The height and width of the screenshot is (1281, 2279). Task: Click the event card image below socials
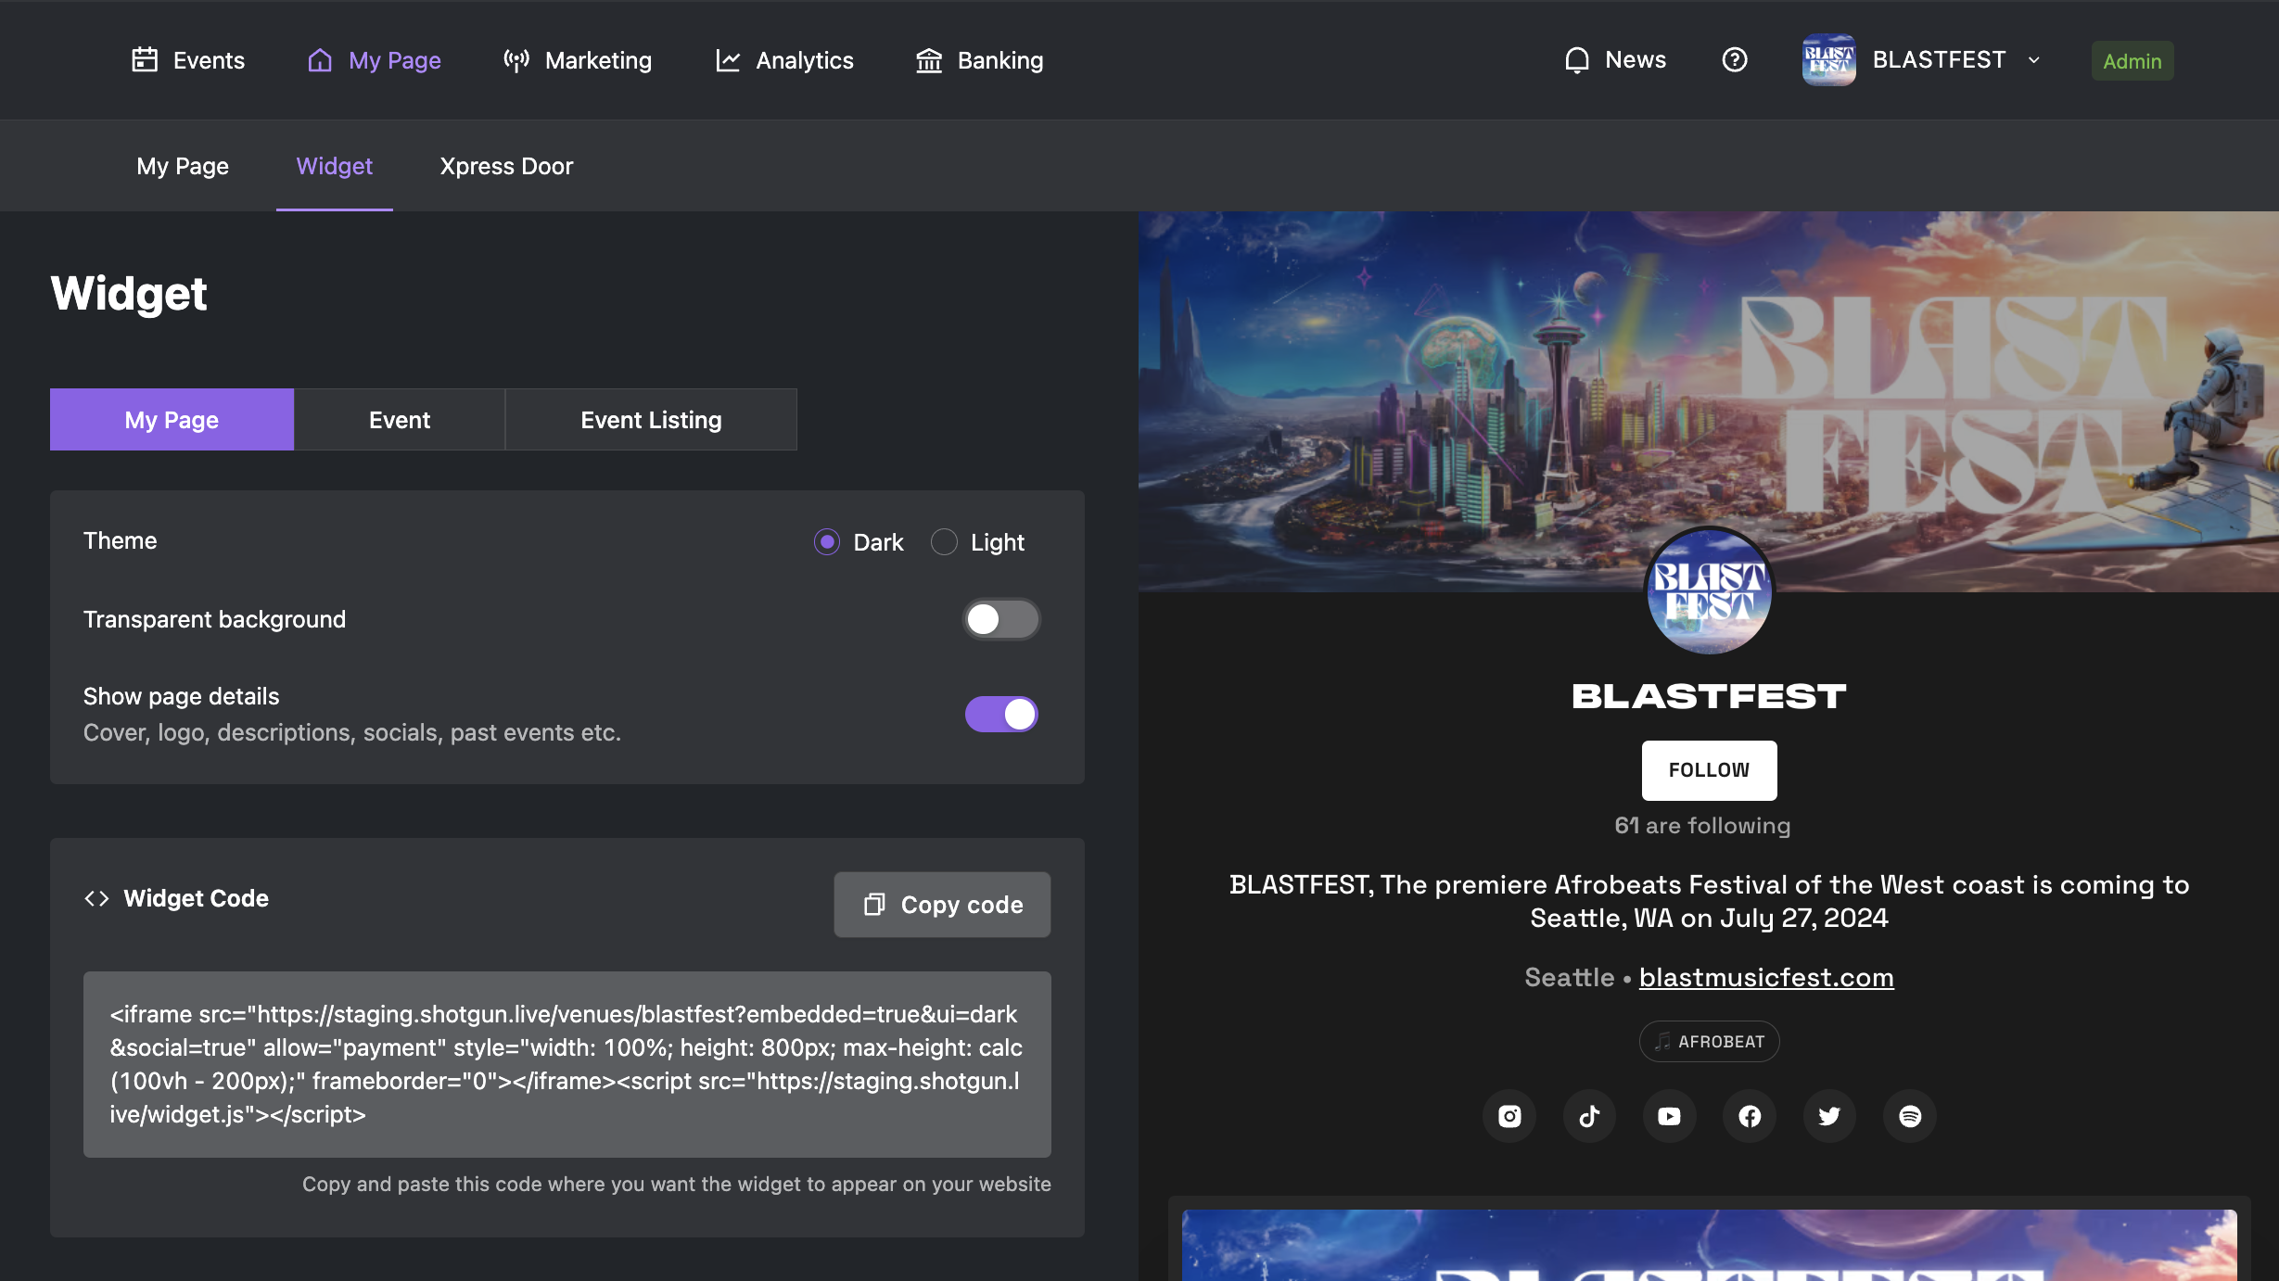coord(1709,1245)
